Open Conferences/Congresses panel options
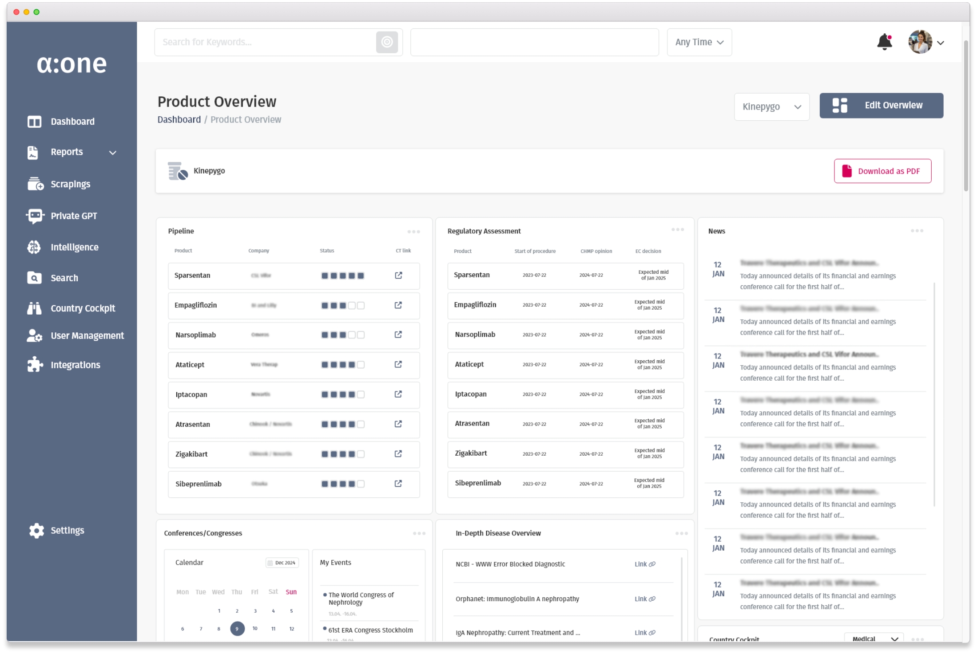 click(419, 533)
